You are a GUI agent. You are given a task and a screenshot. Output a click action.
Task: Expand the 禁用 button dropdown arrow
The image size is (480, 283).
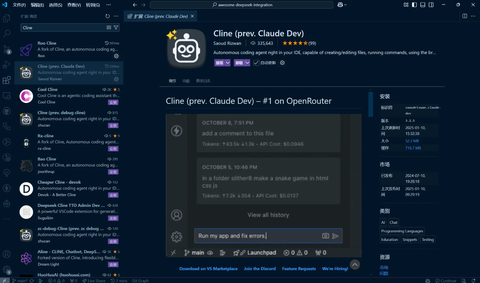tap(228, 63)
